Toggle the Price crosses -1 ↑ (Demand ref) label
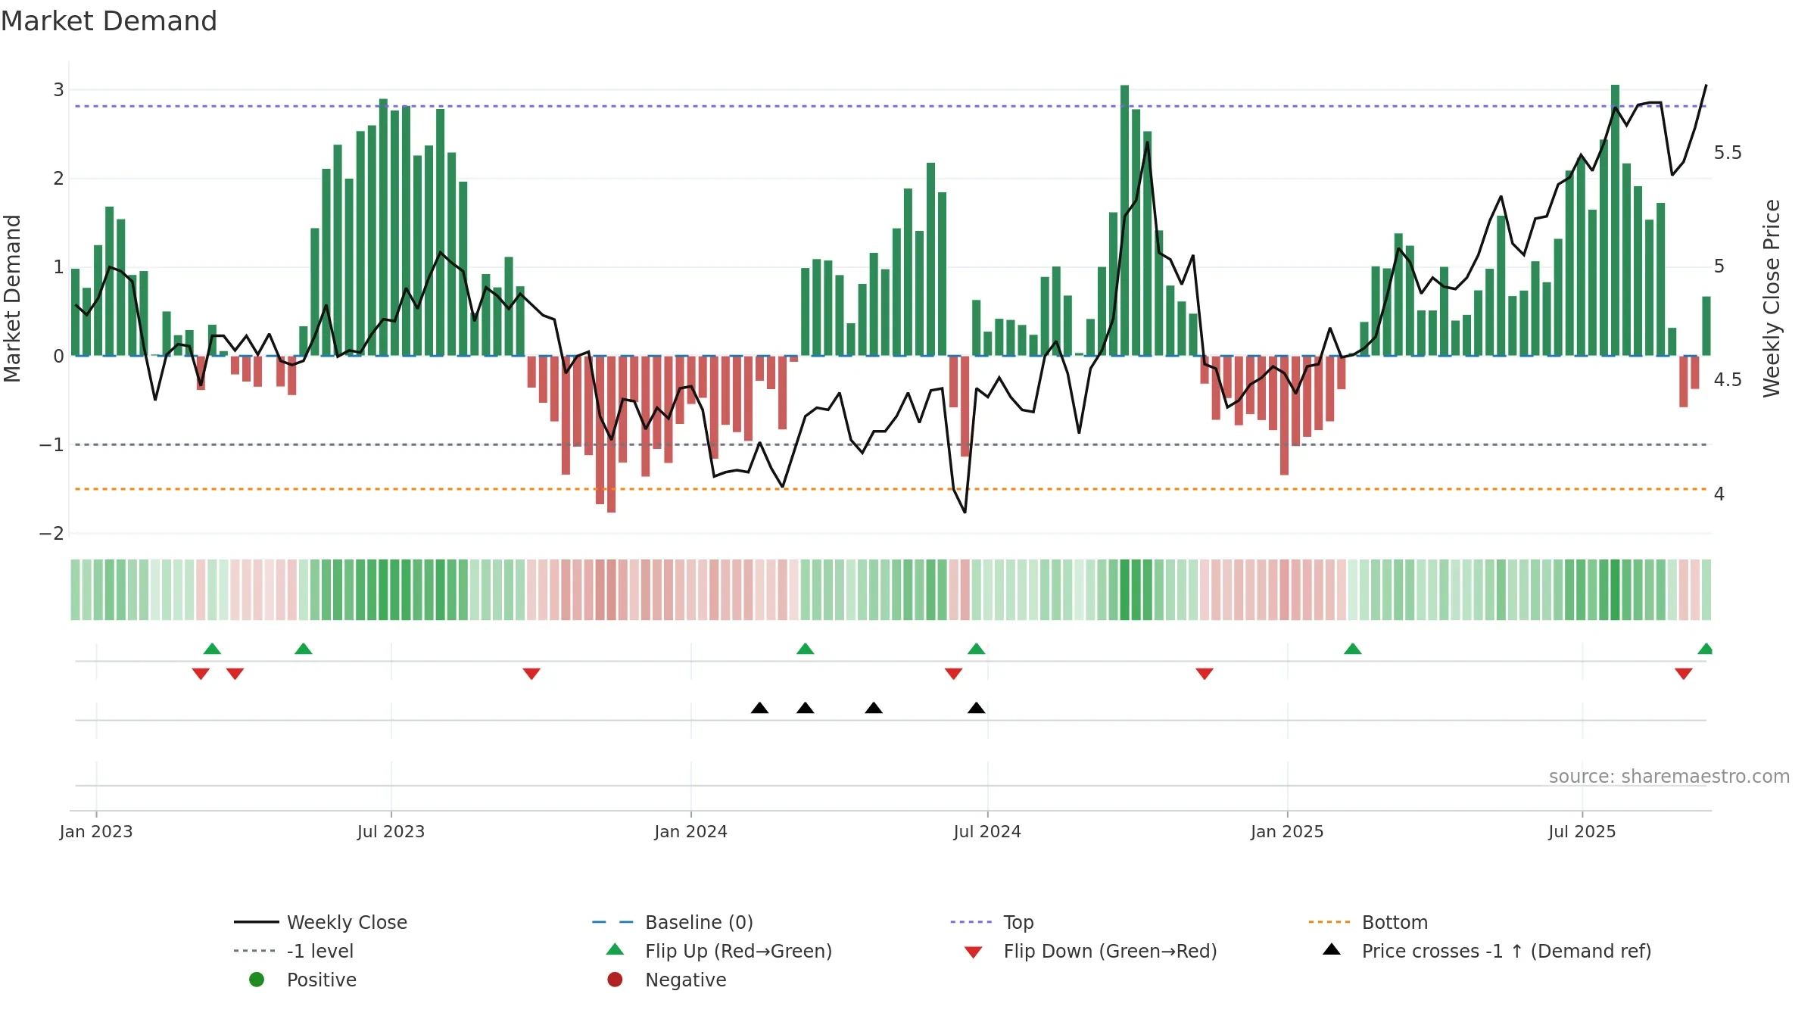This screenshot has width=1817, height=1022. point(1507,951)
